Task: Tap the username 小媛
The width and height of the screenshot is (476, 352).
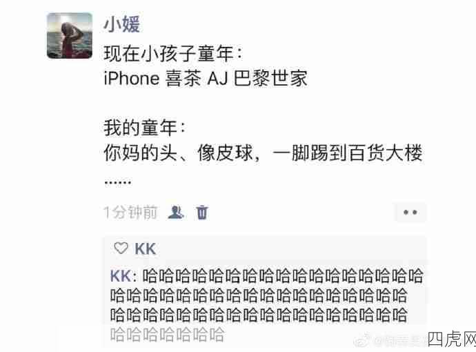Action: pyautogui.click(x=121, y=24)
